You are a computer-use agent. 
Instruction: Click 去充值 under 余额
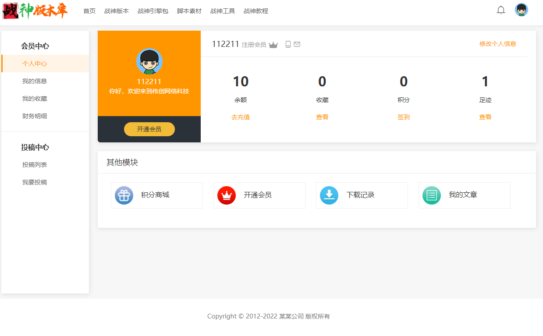tap(241, 117)
